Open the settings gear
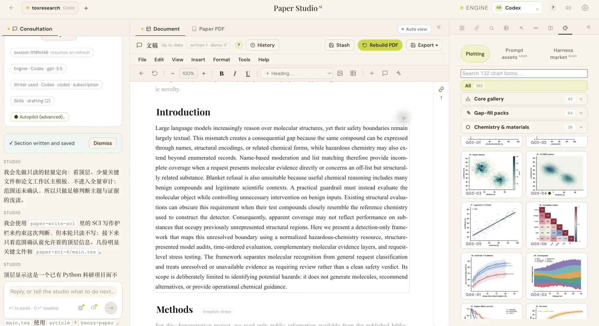 click(x=585, y=8)
